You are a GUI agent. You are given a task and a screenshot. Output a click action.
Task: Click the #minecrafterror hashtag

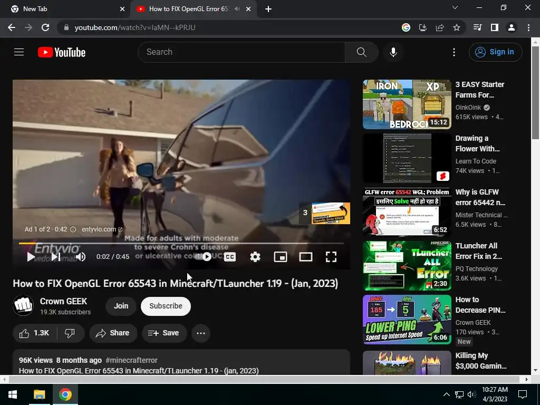pyautogui.click(x=131, y=360)
